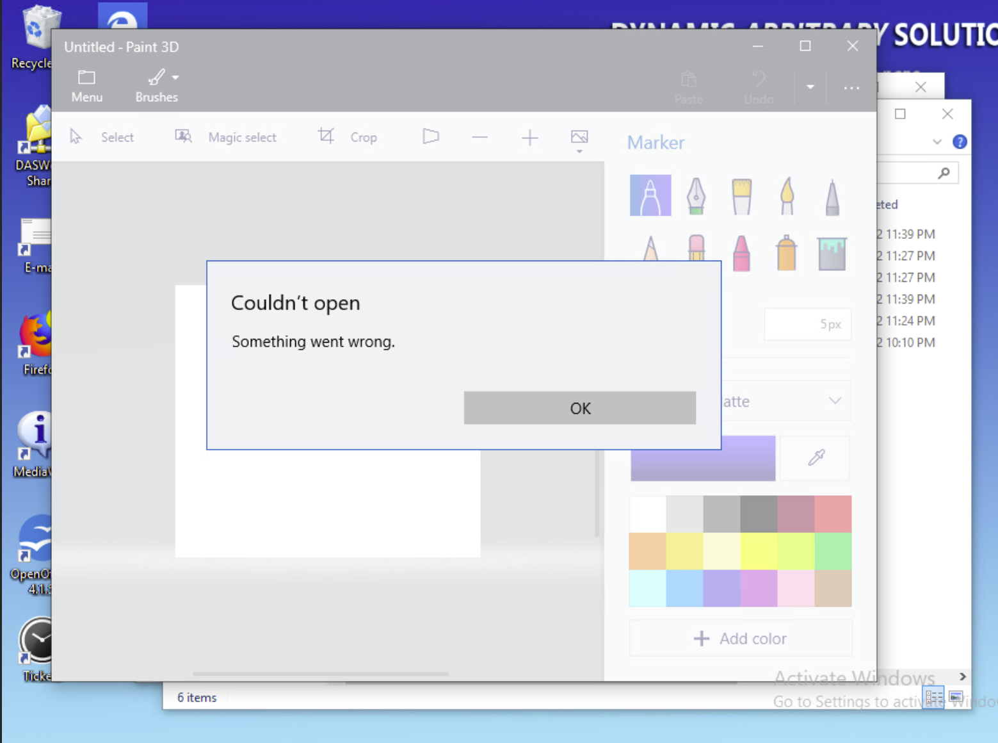Select the Pencil brush
The width and height of the screenshot is (998, 743).
tap(650, 249)
